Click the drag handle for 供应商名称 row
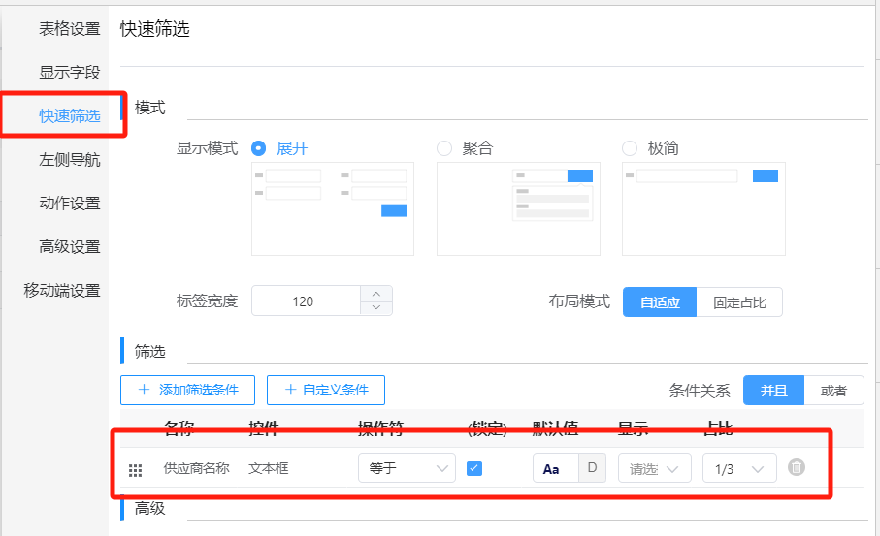 [136, 469]
